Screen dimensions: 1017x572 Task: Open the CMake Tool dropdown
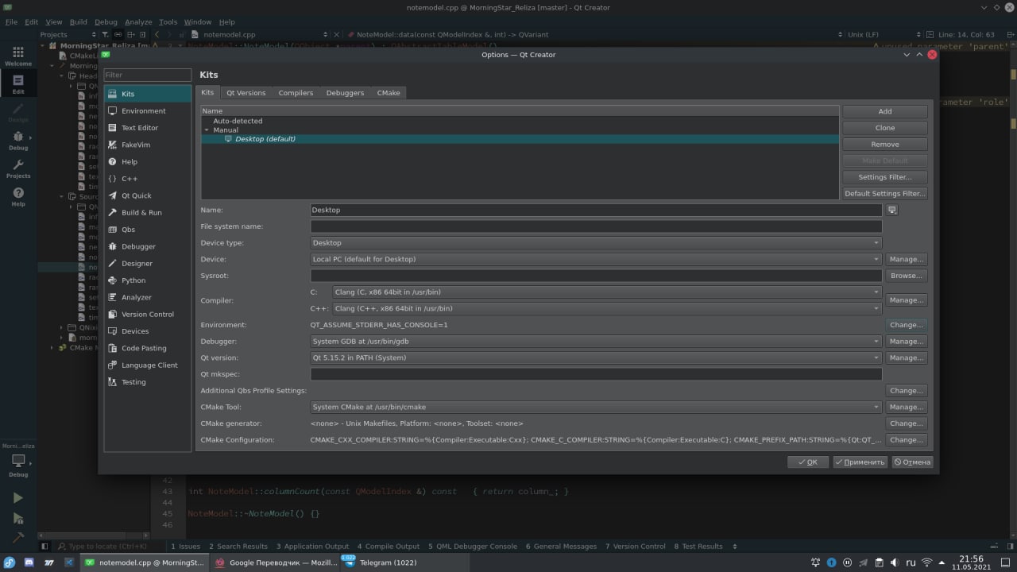click(x=596, y=407)
